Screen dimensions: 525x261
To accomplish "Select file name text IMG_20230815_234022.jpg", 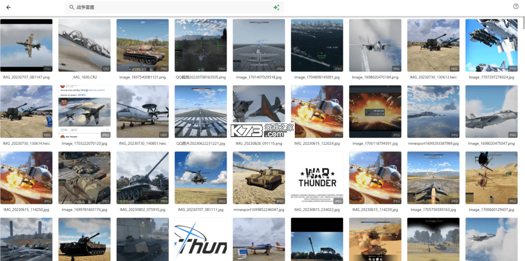I will [317, 209].
